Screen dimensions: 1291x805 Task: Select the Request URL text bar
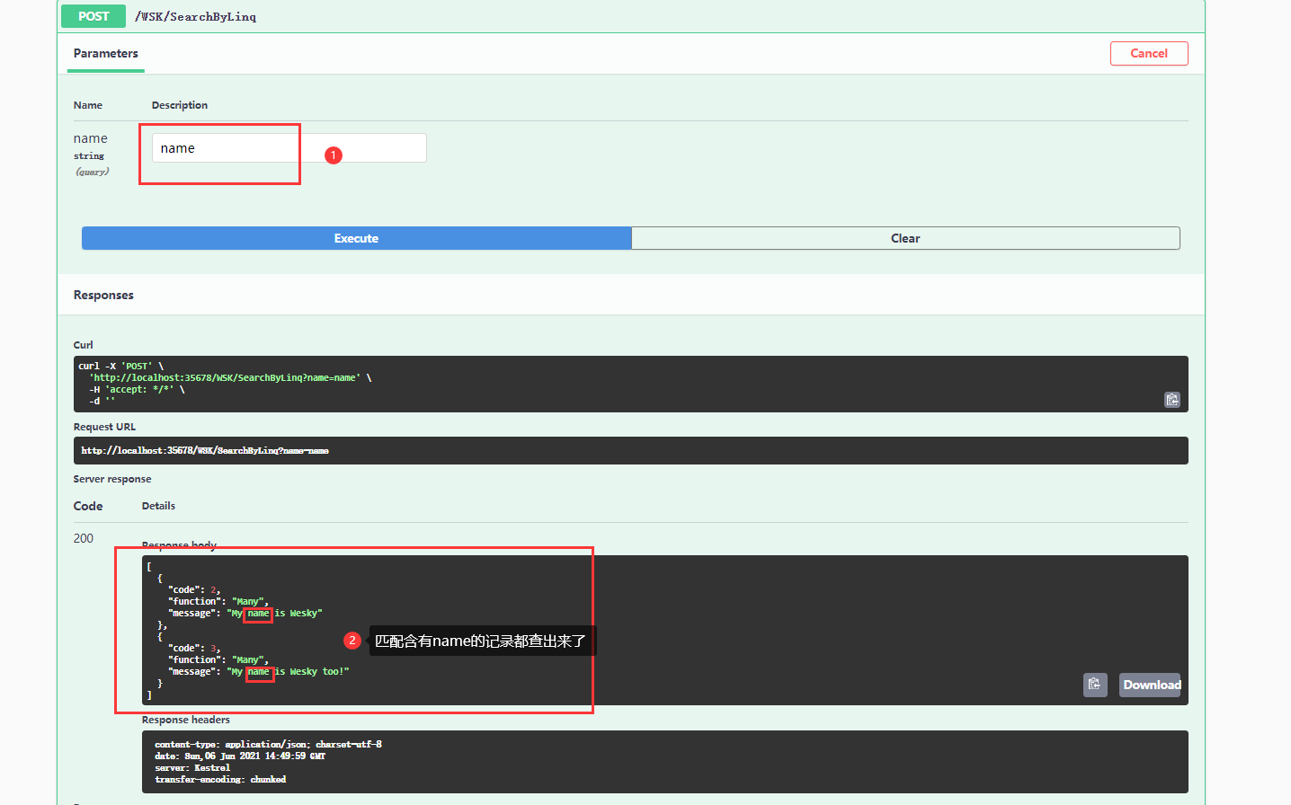click(629, 450)
